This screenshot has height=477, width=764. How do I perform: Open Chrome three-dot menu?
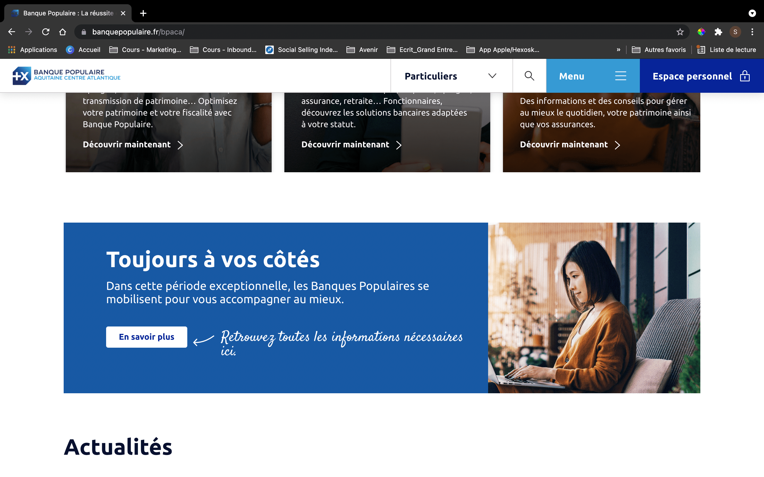tap(752, 32)
